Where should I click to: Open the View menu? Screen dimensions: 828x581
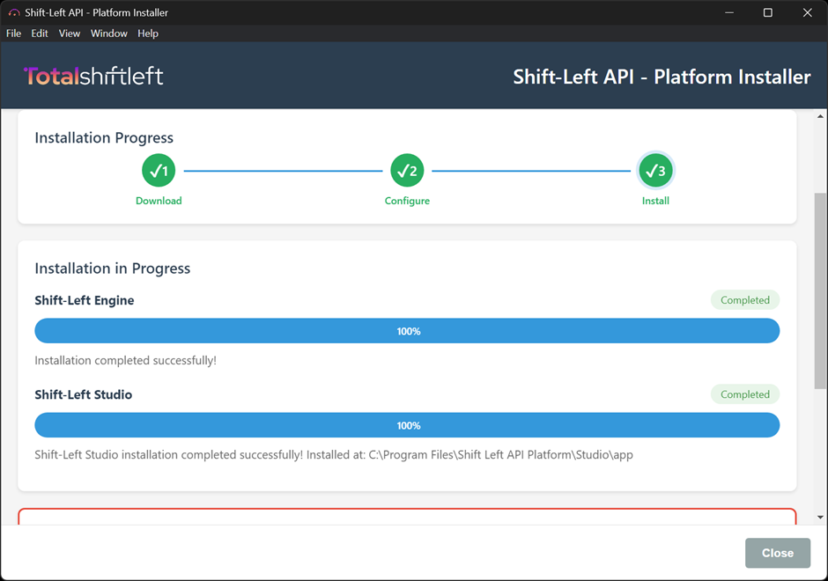point(70,33)
